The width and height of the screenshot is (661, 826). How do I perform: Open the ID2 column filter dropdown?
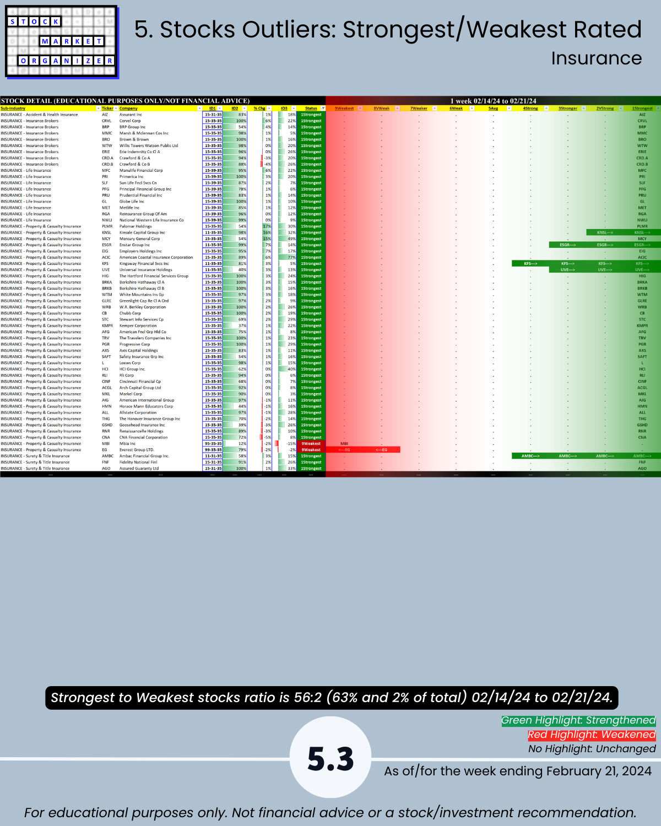tap(244, 108)
